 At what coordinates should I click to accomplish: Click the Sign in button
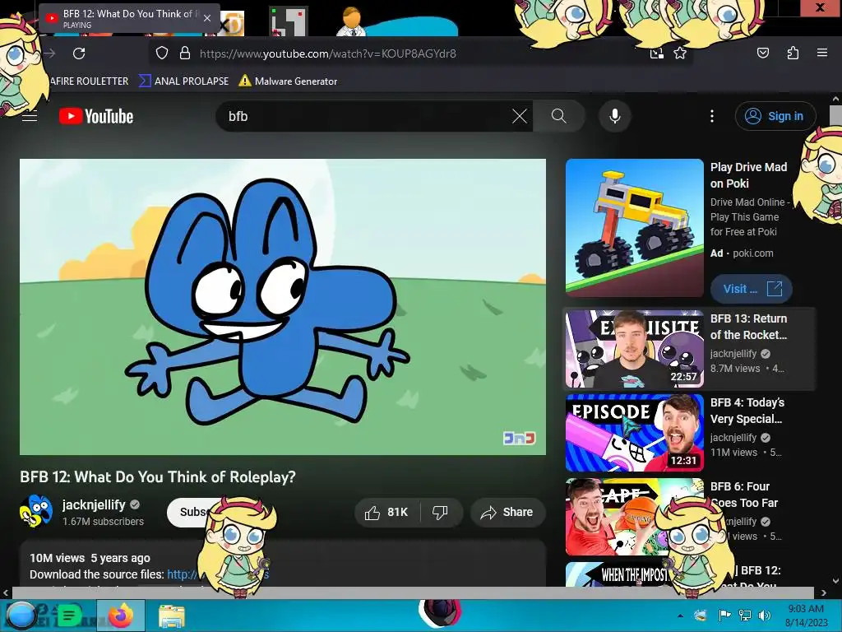click(775, 116)
